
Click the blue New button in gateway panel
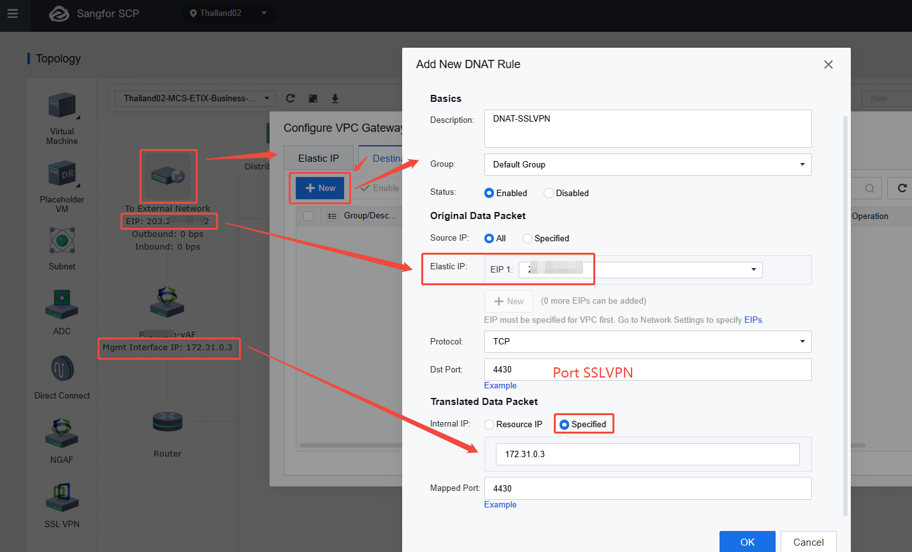[x=320, y=188]
